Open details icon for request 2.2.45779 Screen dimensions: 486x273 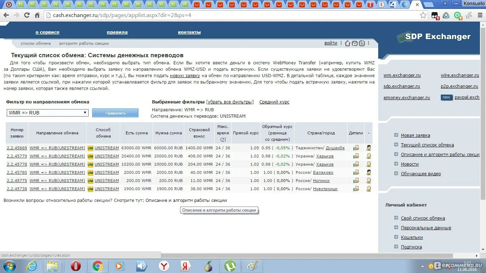pyautogui.click(x=356, y=156)
